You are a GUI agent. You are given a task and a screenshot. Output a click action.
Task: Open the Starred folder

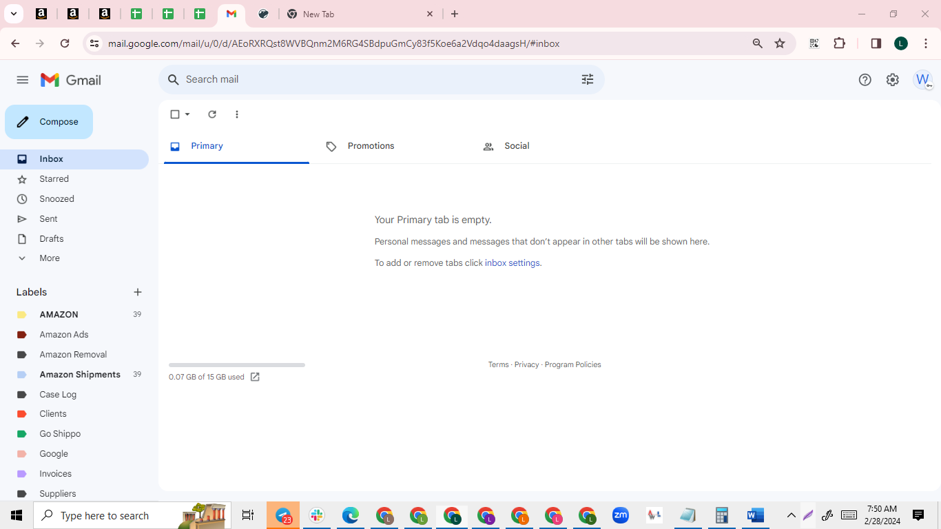74,179
